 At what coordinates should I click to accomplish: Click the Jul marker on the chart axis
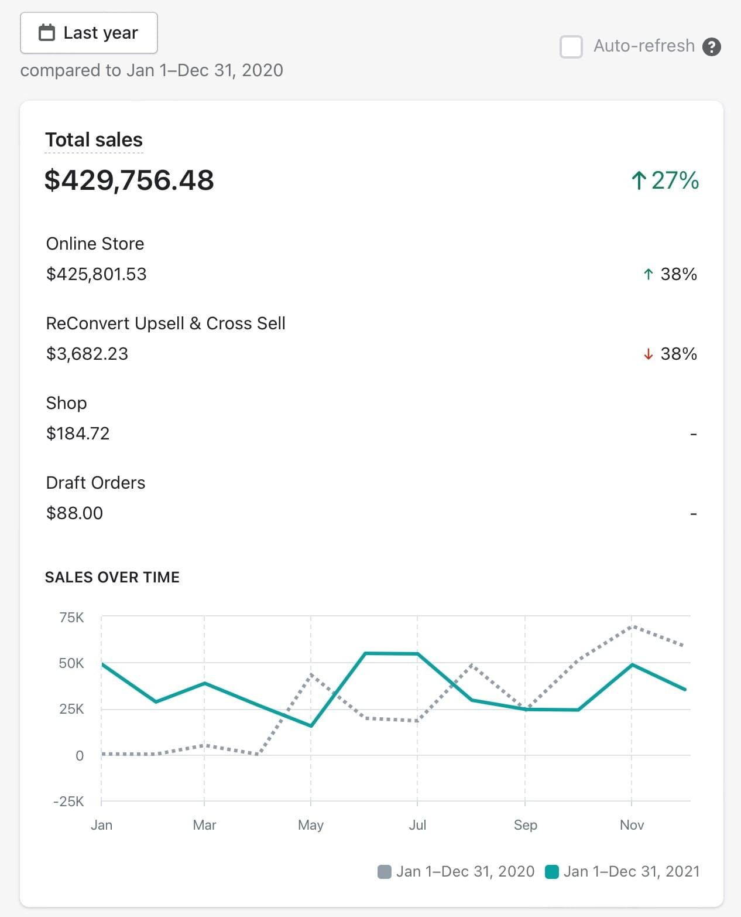point(417,825)
